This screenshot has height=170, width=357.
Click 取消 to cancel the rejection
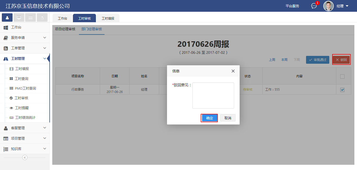(x=228, y=118)
